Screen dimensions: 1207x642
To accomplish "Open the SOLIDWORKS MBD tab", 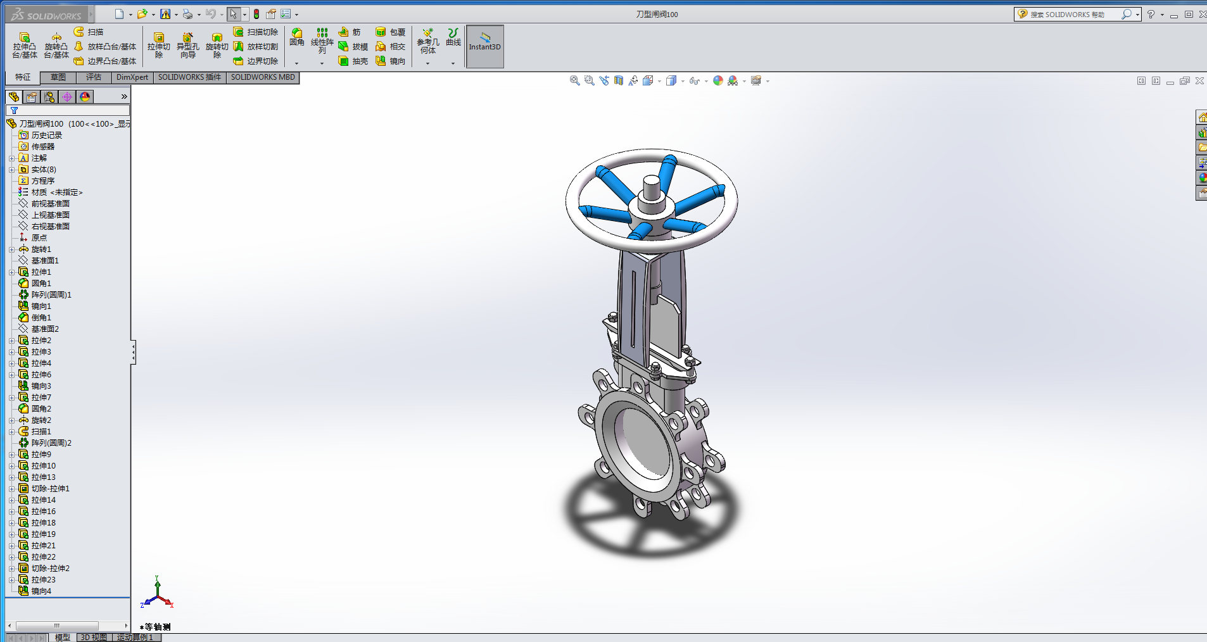I will coord(263,77).
